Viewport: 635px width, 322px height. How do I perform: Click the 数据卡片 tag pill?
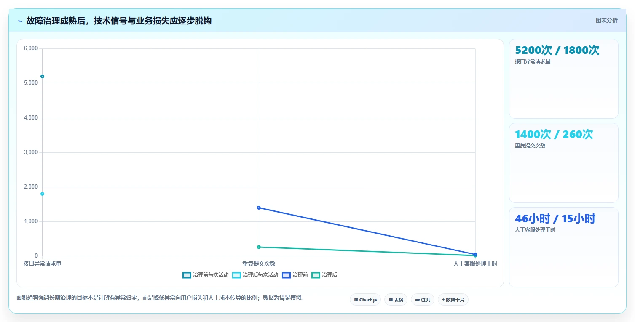click(x=453, y=300)
